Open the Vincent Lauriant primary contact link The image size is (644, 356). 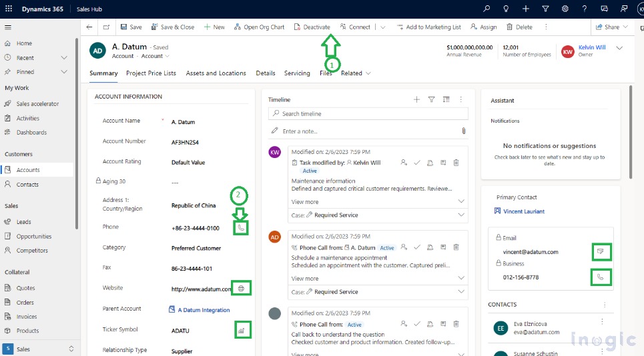[524, 211]
